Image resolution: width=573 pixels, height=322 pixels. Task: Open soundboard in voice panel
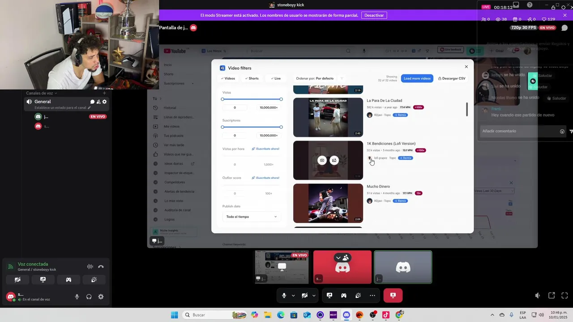94,280
